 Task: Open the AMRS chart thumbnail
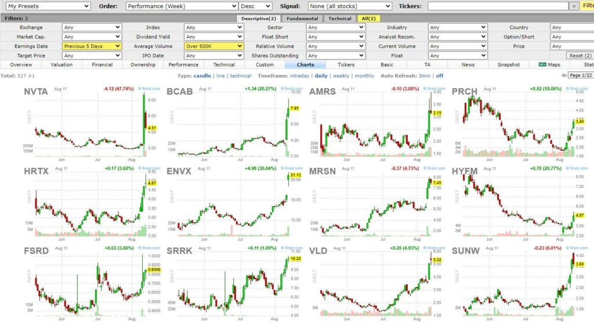point(377,123)
